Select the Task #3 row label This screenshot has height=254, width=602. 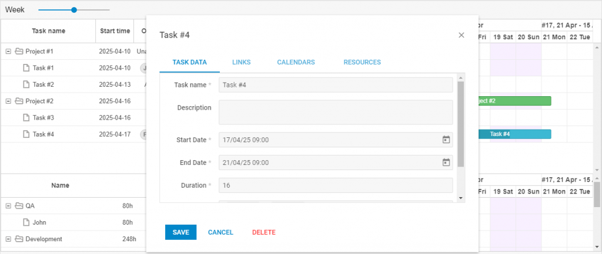point(43,117)
